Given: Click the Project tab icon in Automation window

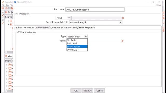Looking at the screenshot, I should (6, 12).
